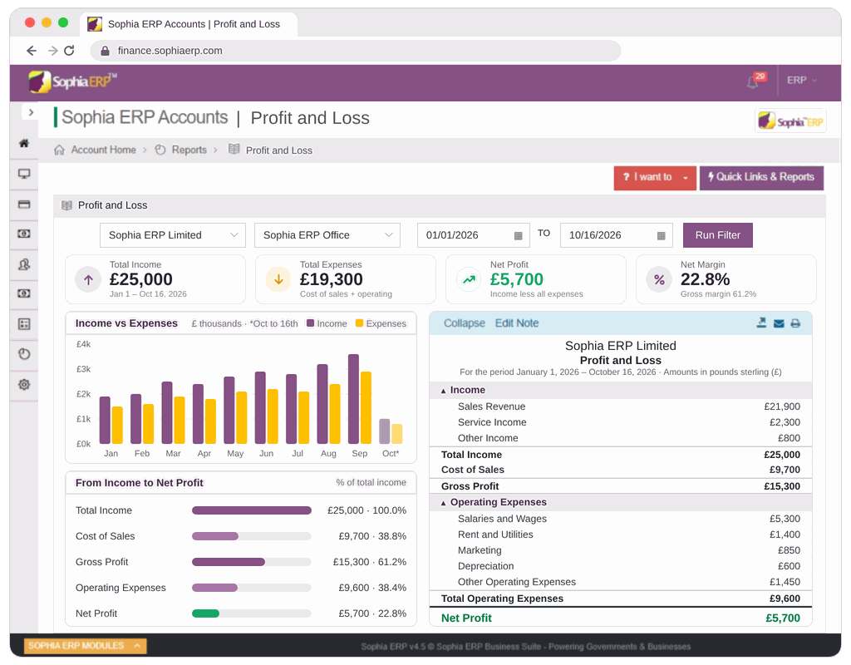
Task: Open the home icon in the sidebar
Action: (x=24, y=143)
